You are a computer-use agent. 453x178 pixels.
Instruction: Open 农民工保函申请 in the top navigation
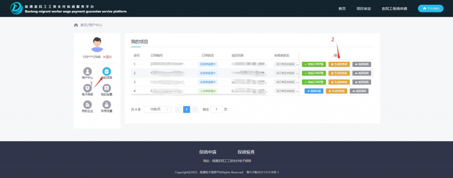pos(394,9)
